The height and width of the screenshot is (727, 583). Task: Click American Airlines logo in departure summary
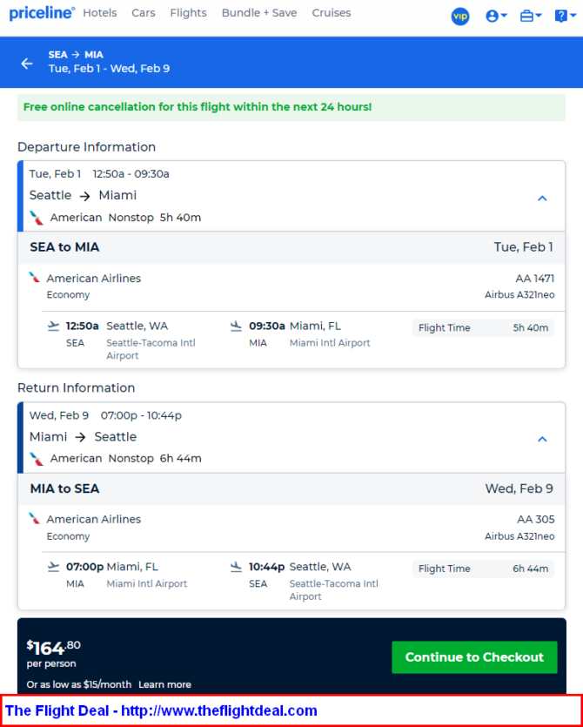[37, 218]
